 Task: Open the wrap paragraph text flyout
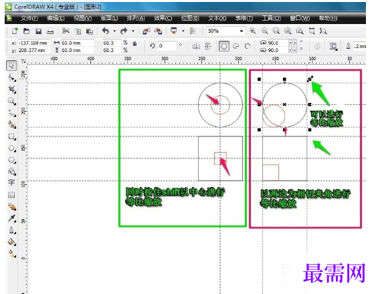tap(333, 46)
